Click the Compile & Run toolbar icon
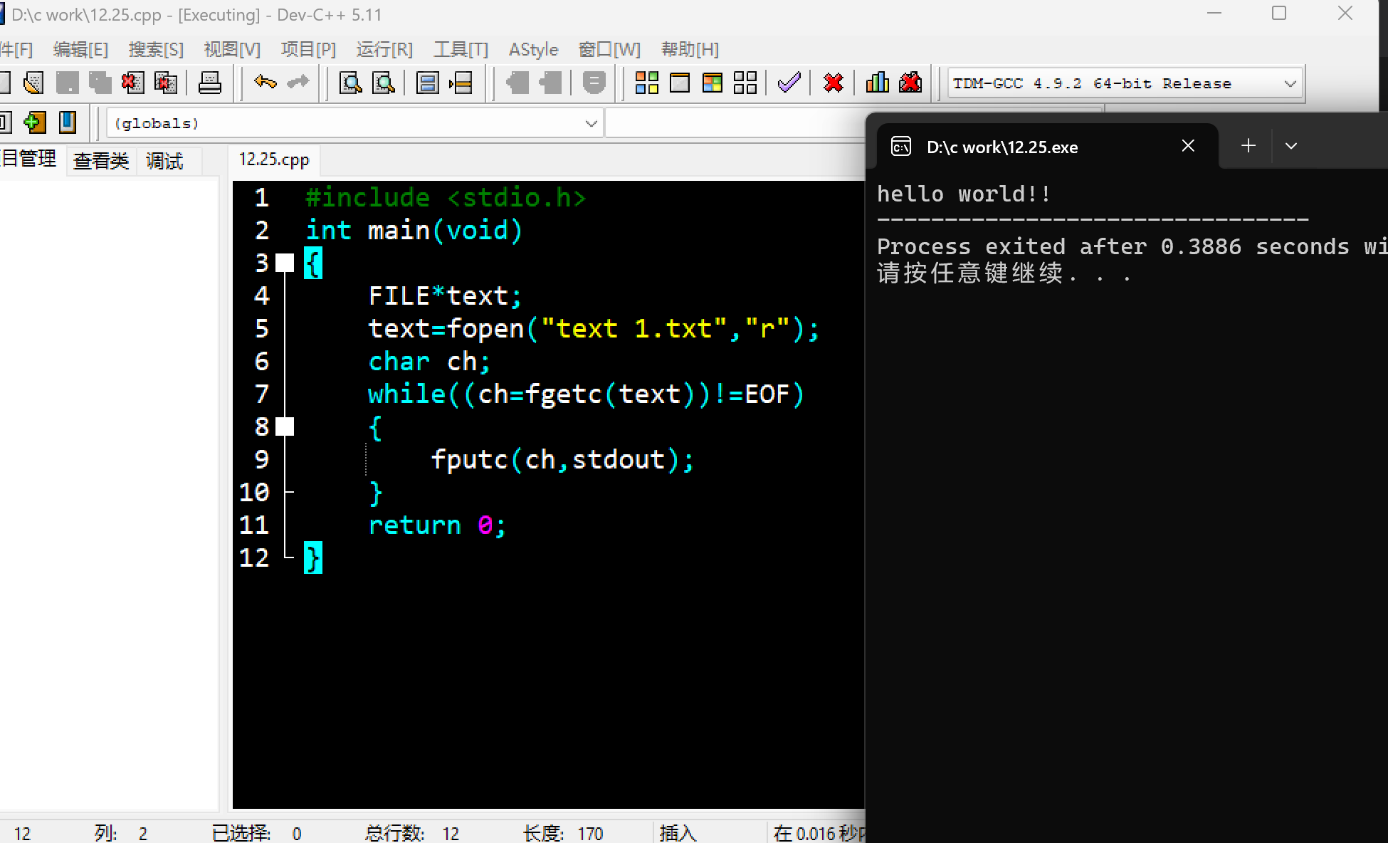 pos(713,83)
